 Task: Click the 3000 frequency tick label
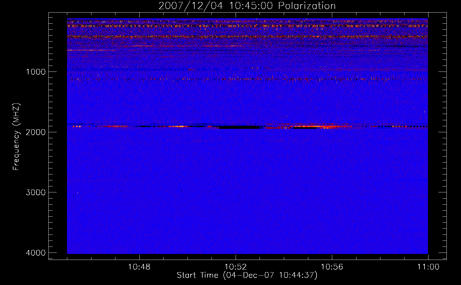pyautogui.click(x=36, y=192)
